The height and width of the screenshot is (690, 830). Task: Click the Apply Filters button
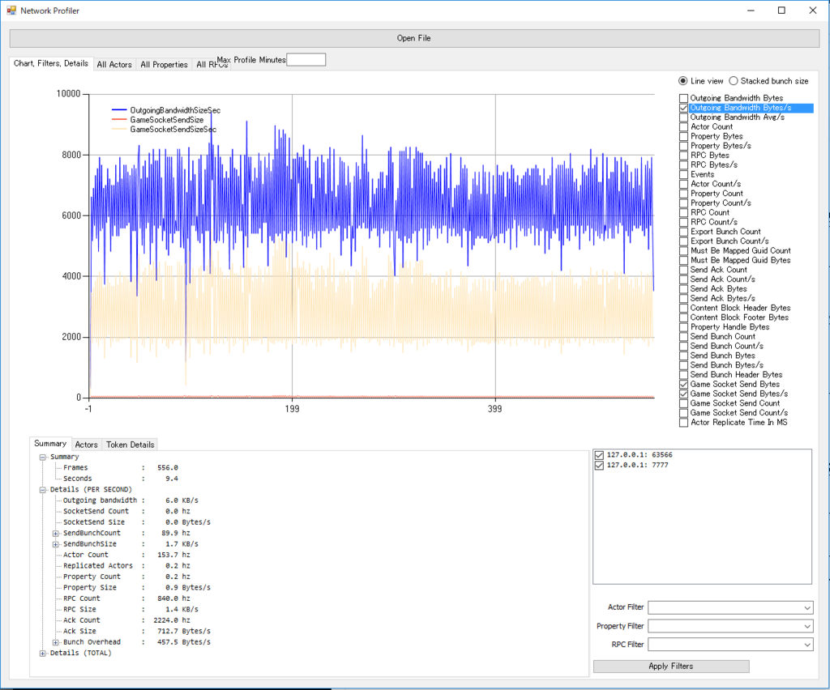670,667
